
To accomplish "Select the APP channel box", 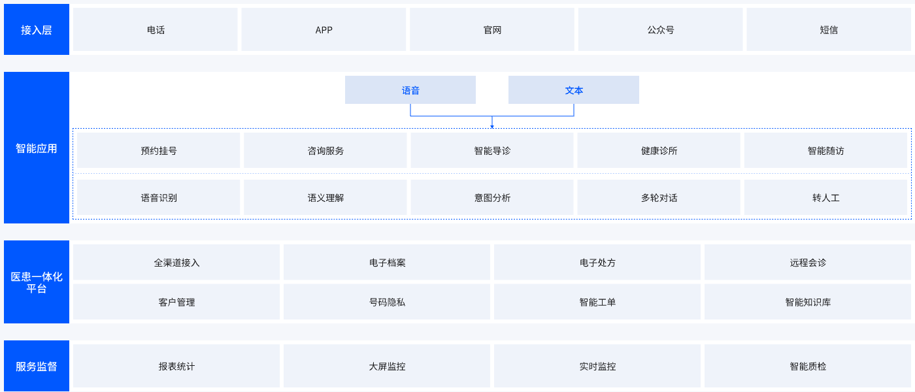I will [x=324, y=29].
